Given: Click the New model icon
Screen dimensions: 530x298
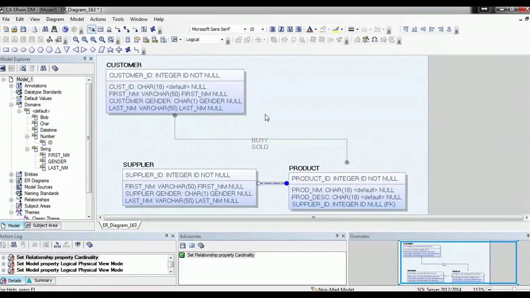Looking at the screenshot, I should 6,29.
